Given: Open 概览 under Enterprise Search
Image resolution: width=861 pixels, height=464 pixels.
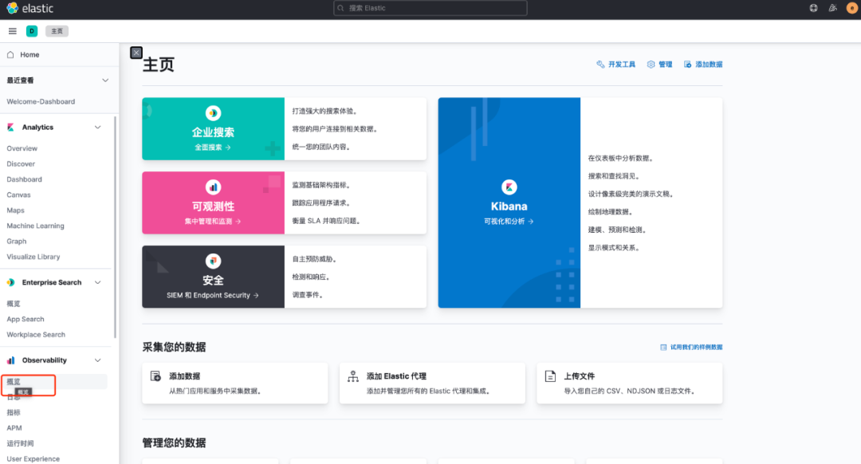Looking at the screenshot, I should click(x=14, y=304).
